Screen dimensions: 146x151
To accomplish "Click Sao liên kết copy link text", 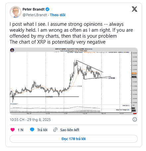I will (70, 130).
